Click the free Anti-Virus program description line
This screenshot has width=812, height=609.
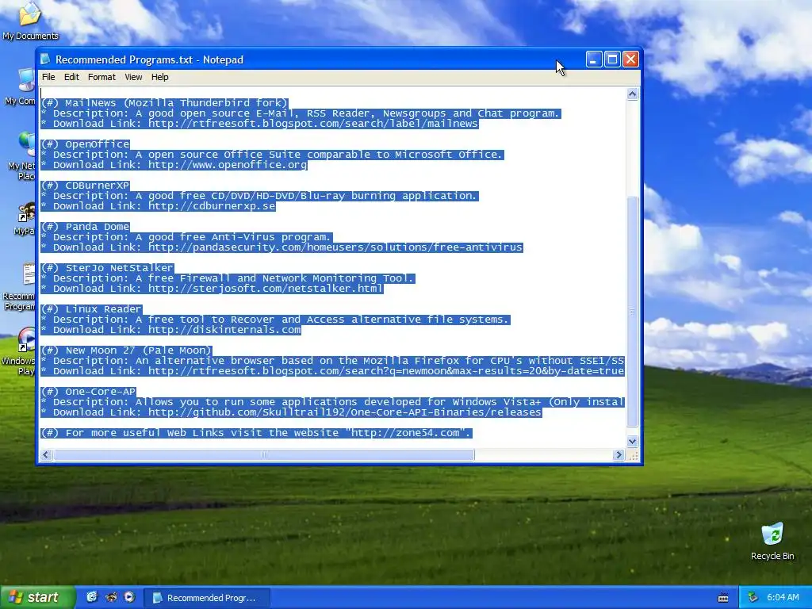186,237
